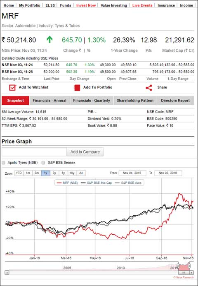
Task: Click the BSE Nov 03, 11:28 row label
Action: click(17, 72)
